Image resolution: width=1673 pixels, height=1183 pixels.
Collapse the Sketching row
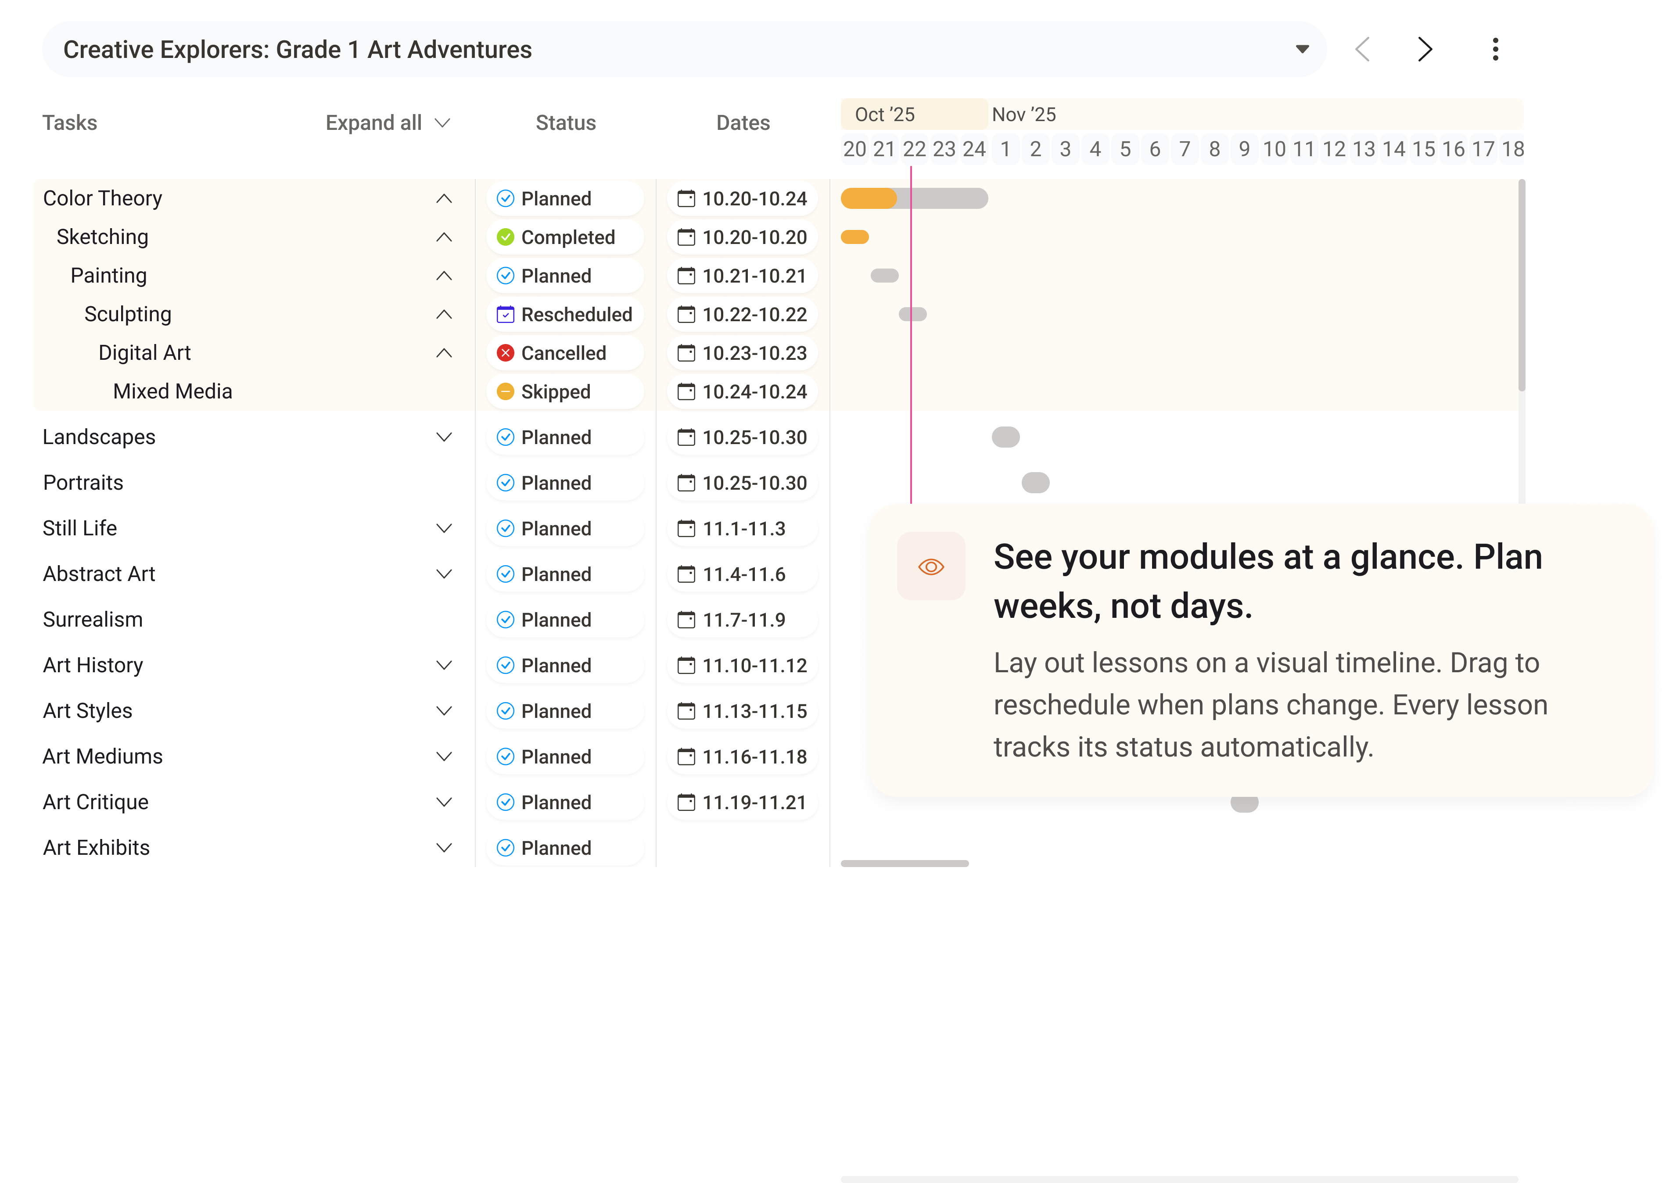[444, 237]
